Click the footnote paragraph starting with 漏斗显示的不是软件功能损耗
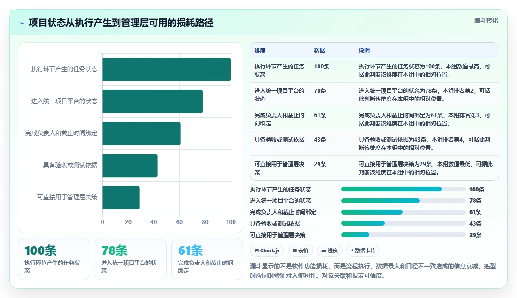Image resolution: width=517 pixels, height=298 pixels. click(x=373, y=271)
